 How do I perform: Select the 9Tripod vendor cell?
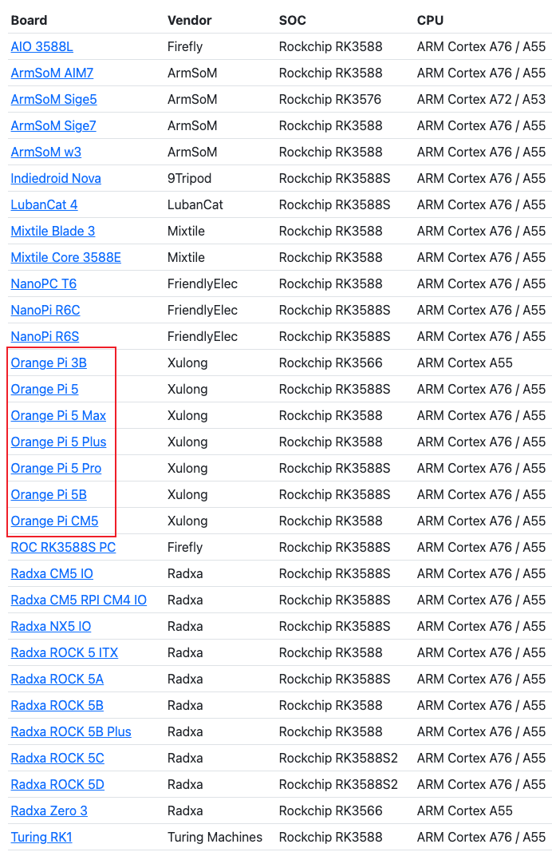[189, 178]
